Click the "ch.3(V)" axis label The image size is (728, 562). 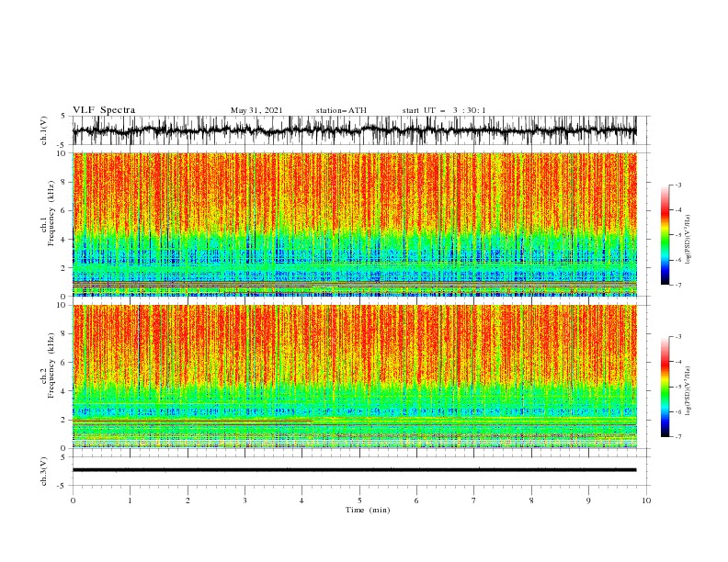(44, 471)
